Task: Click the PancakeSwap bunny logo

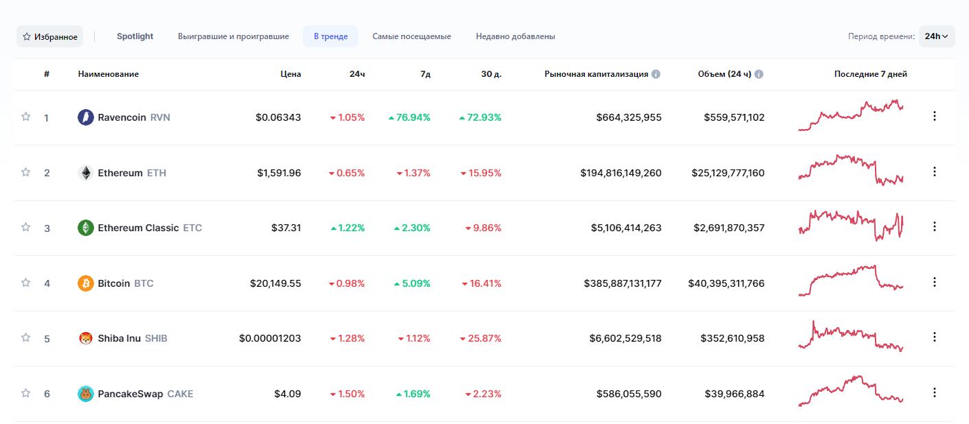Action: (x=86, y=394)
